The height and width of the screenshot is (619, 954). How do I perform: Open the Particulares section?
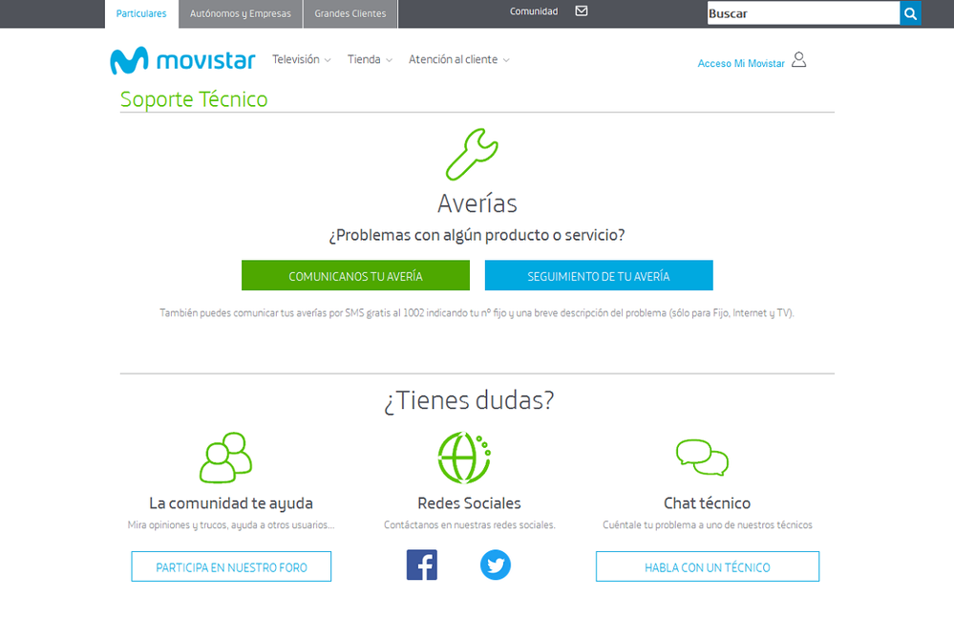click(140, 13)
